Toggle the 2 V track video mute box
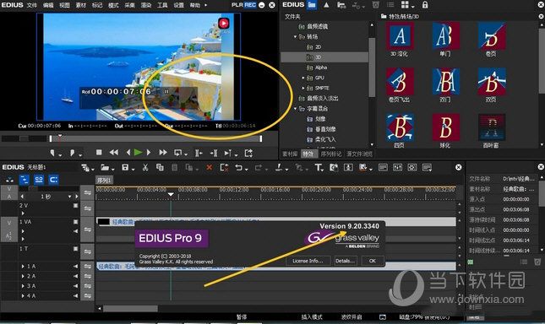 point(76,205)
